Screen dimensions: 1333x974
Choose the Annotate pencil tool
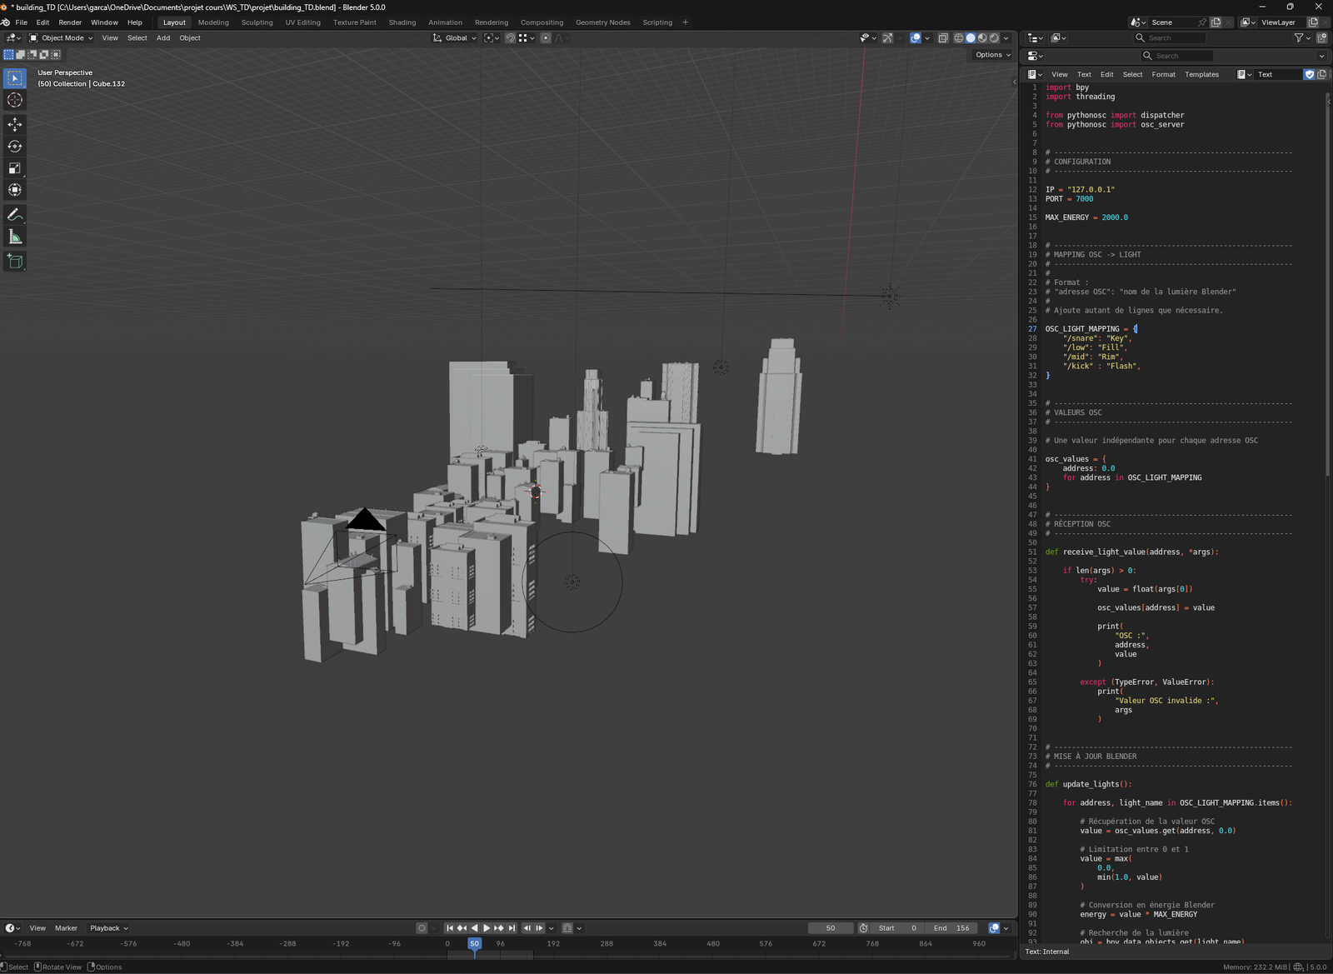14,215
